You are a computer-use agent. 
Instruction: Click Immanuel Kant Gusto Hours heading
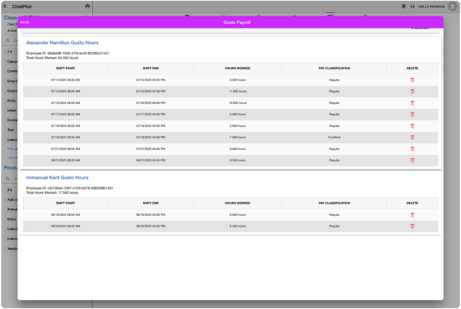pos(57,178)
